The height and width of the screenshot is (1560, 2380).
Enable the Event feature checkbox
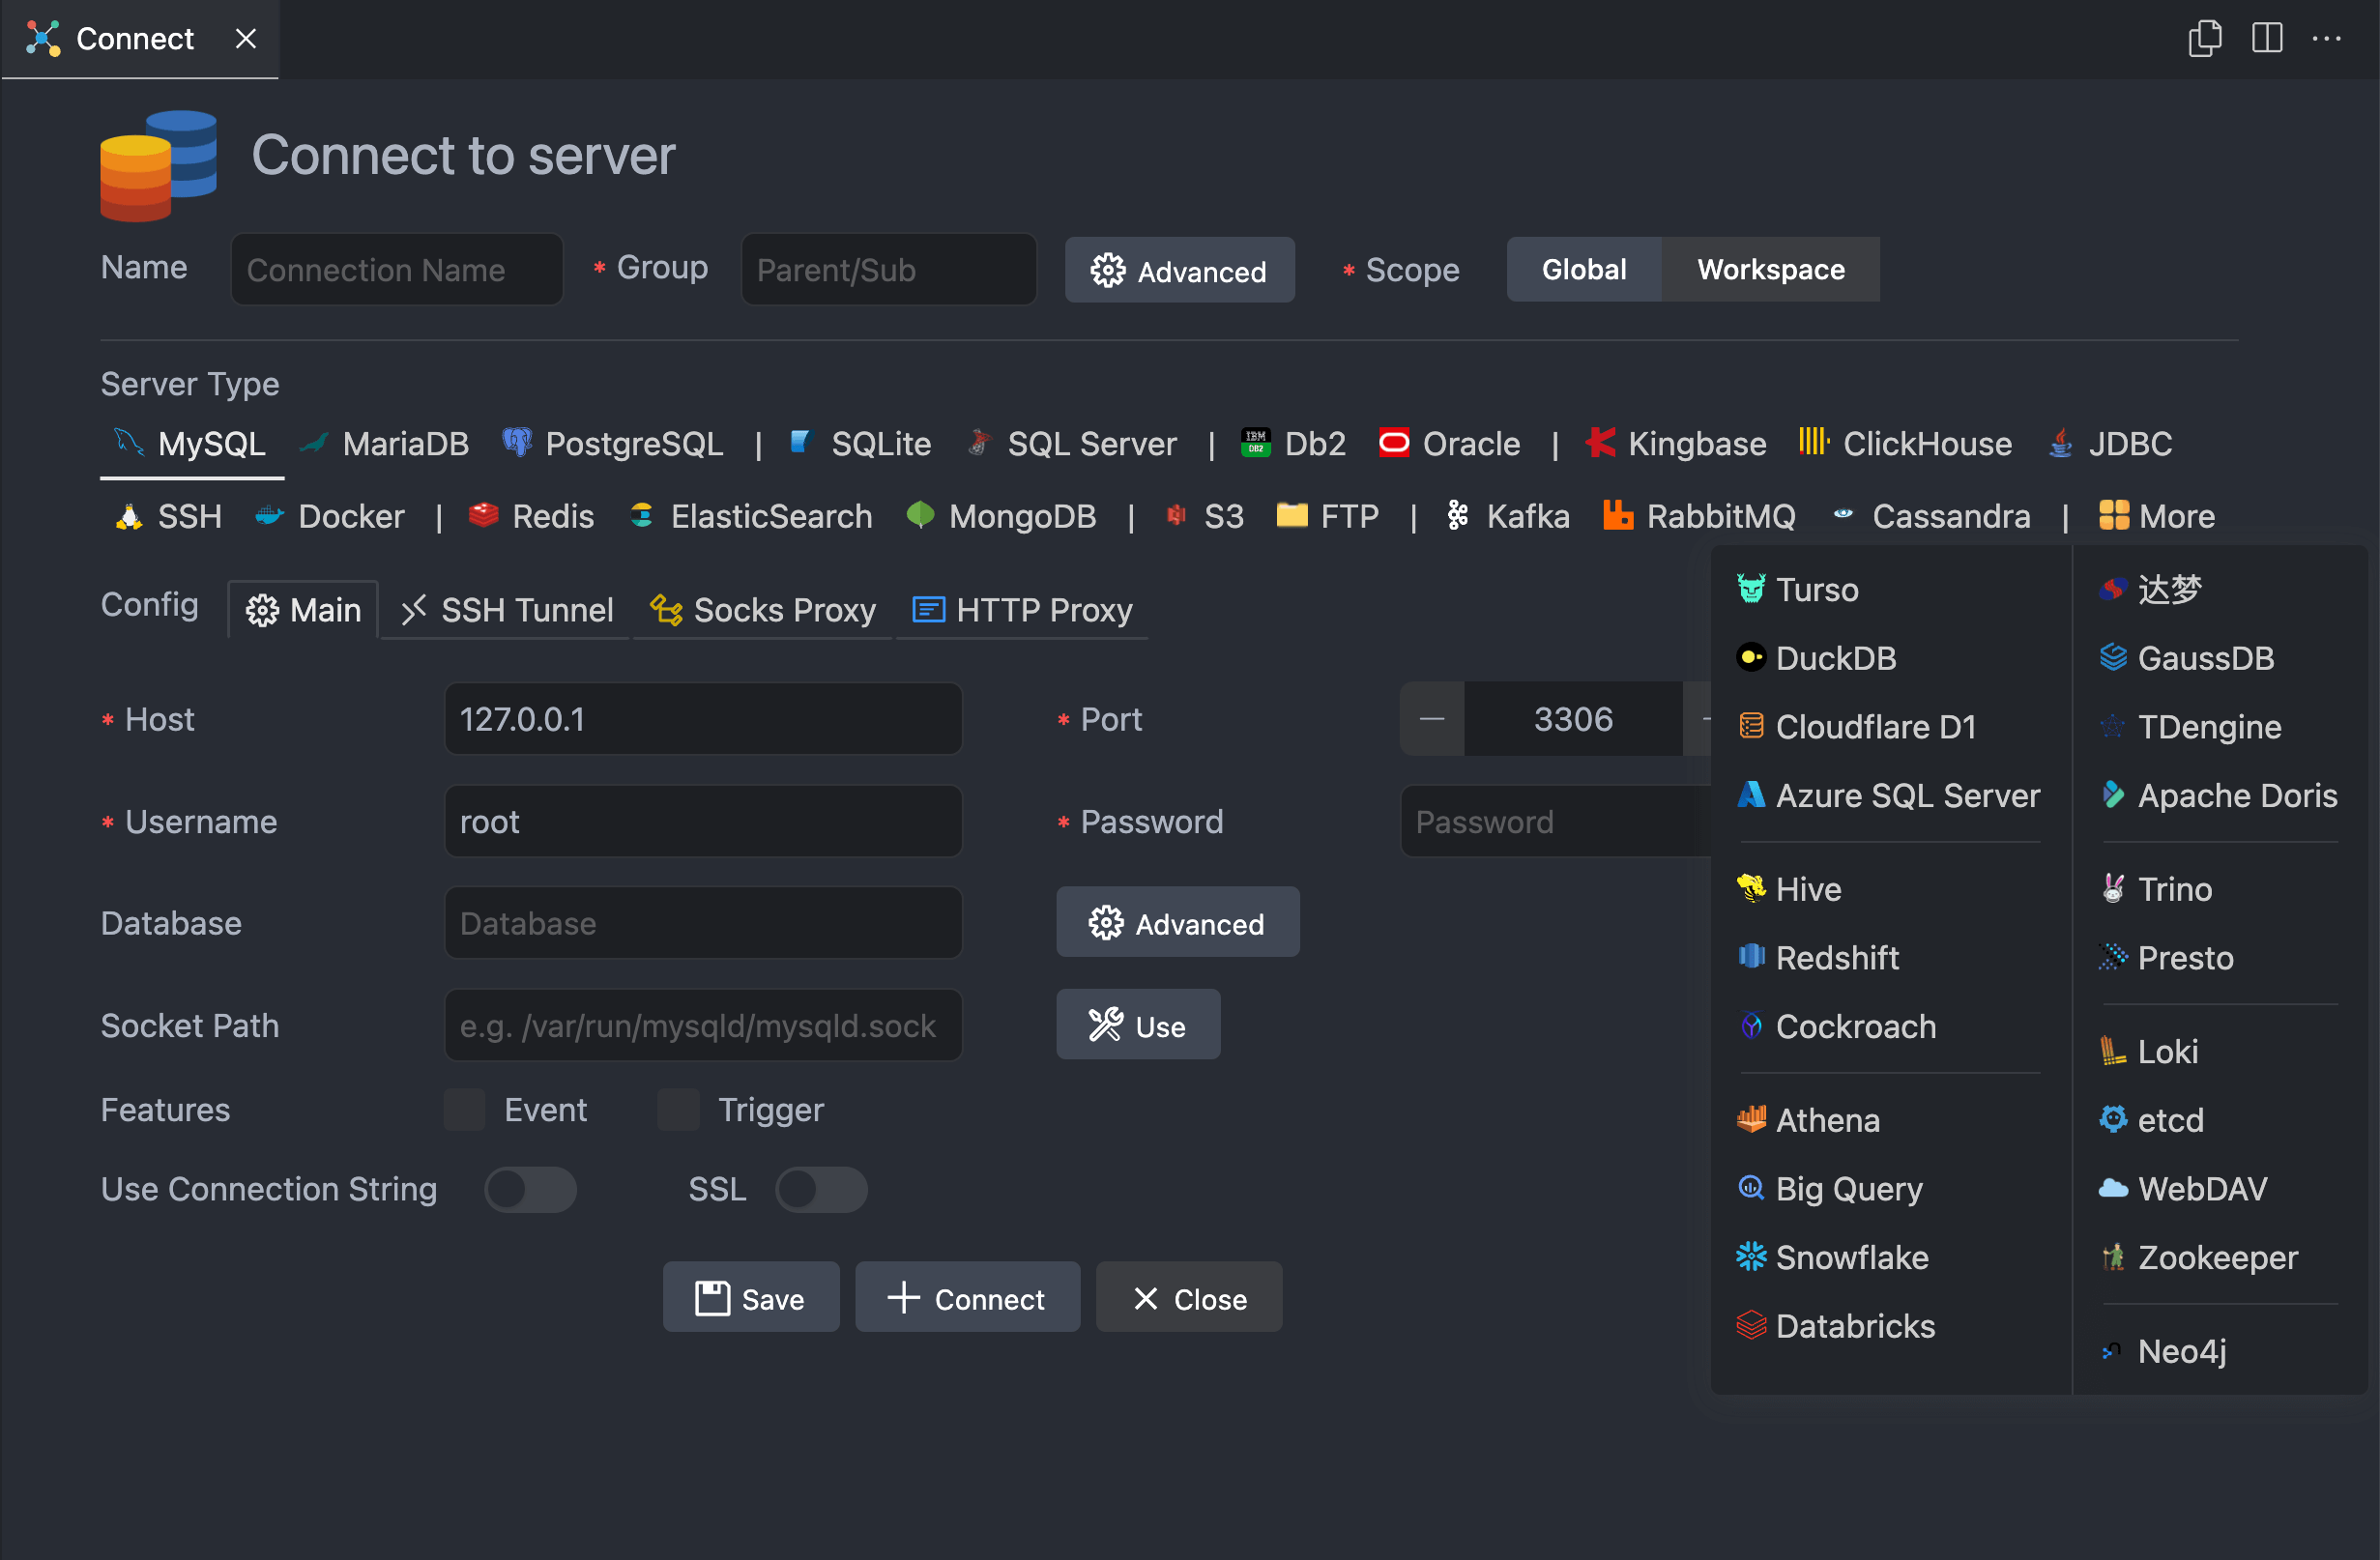[465, 1110]
